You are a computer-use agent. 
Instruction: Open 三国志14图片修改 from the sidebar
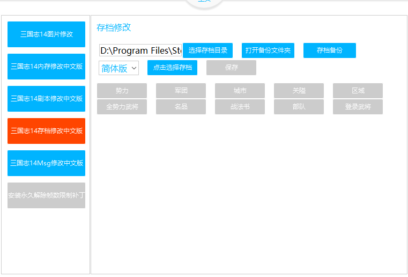pos(46,34)
